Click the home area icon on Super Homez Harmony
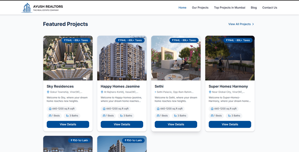This screenshot has width=299, height=152. pyautogui.click(x=212, y=109)
